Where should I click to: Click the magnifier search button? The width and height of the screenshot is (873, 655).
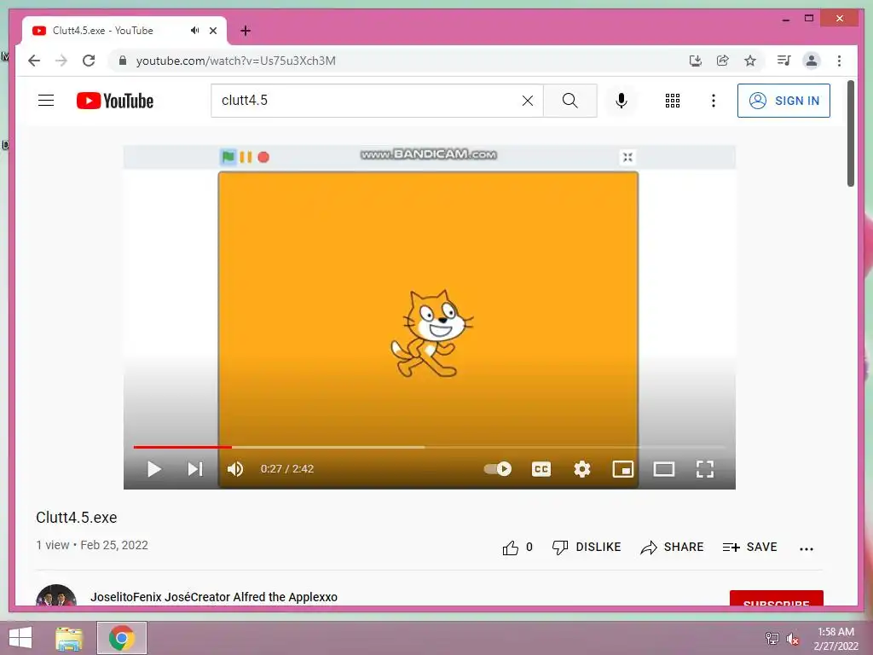569,101
